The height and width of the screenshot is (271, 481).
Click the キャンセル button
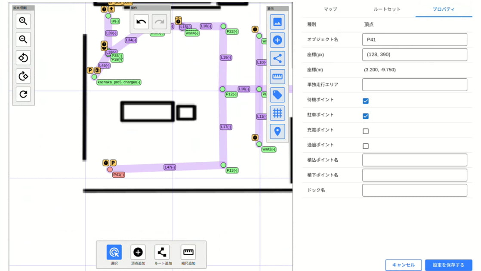(403, 265)
